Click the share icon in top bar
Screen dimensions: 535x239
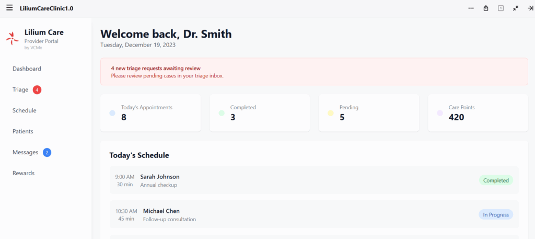pos(486,8)
